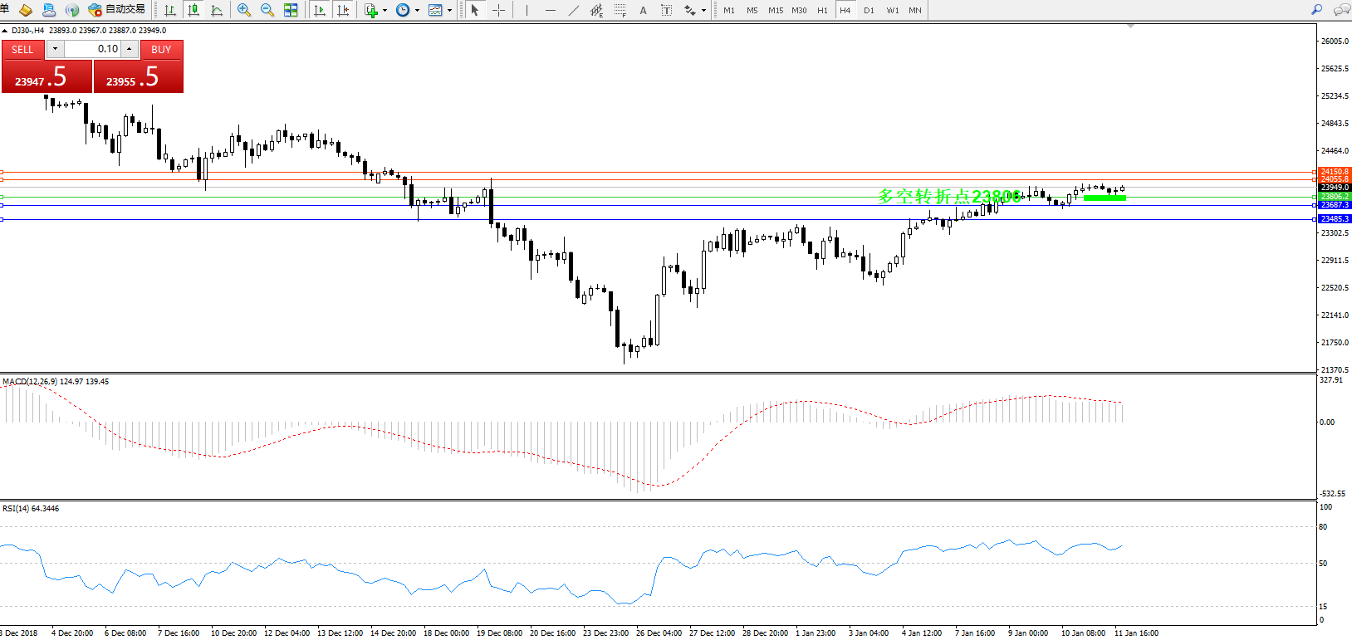Switch to the D1 timeframe
The height and width of the screenshot is (640, 1352).
869,10
